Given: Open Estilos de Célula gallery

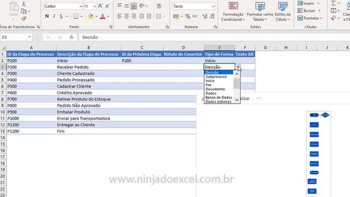Looking at the screenshot, I should point(283,11).
